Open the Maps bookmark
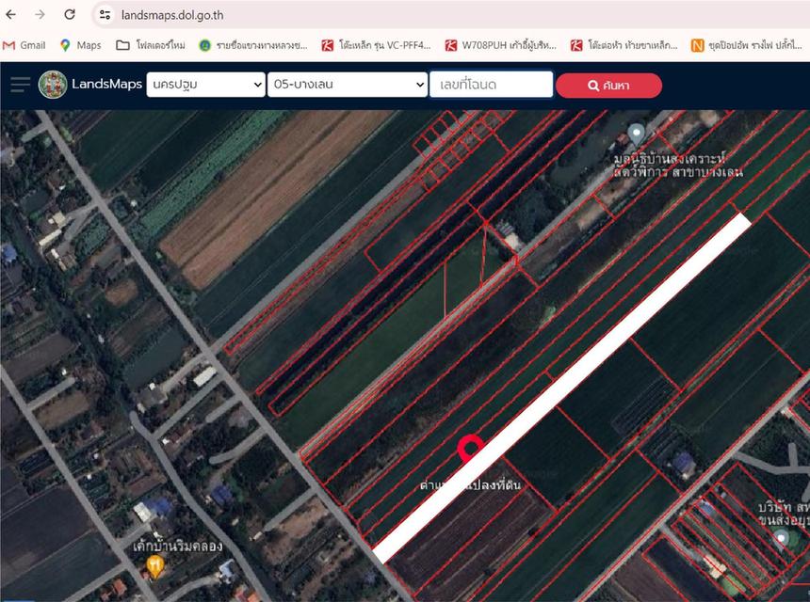The image size is (810, 602). pyautogui.click(x=80, y=45)
